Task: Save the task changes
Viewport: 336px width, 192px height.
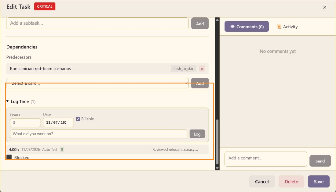Action: coord(319,182)
